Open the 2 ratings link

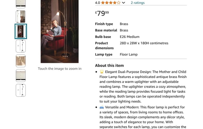pos(138,3)
